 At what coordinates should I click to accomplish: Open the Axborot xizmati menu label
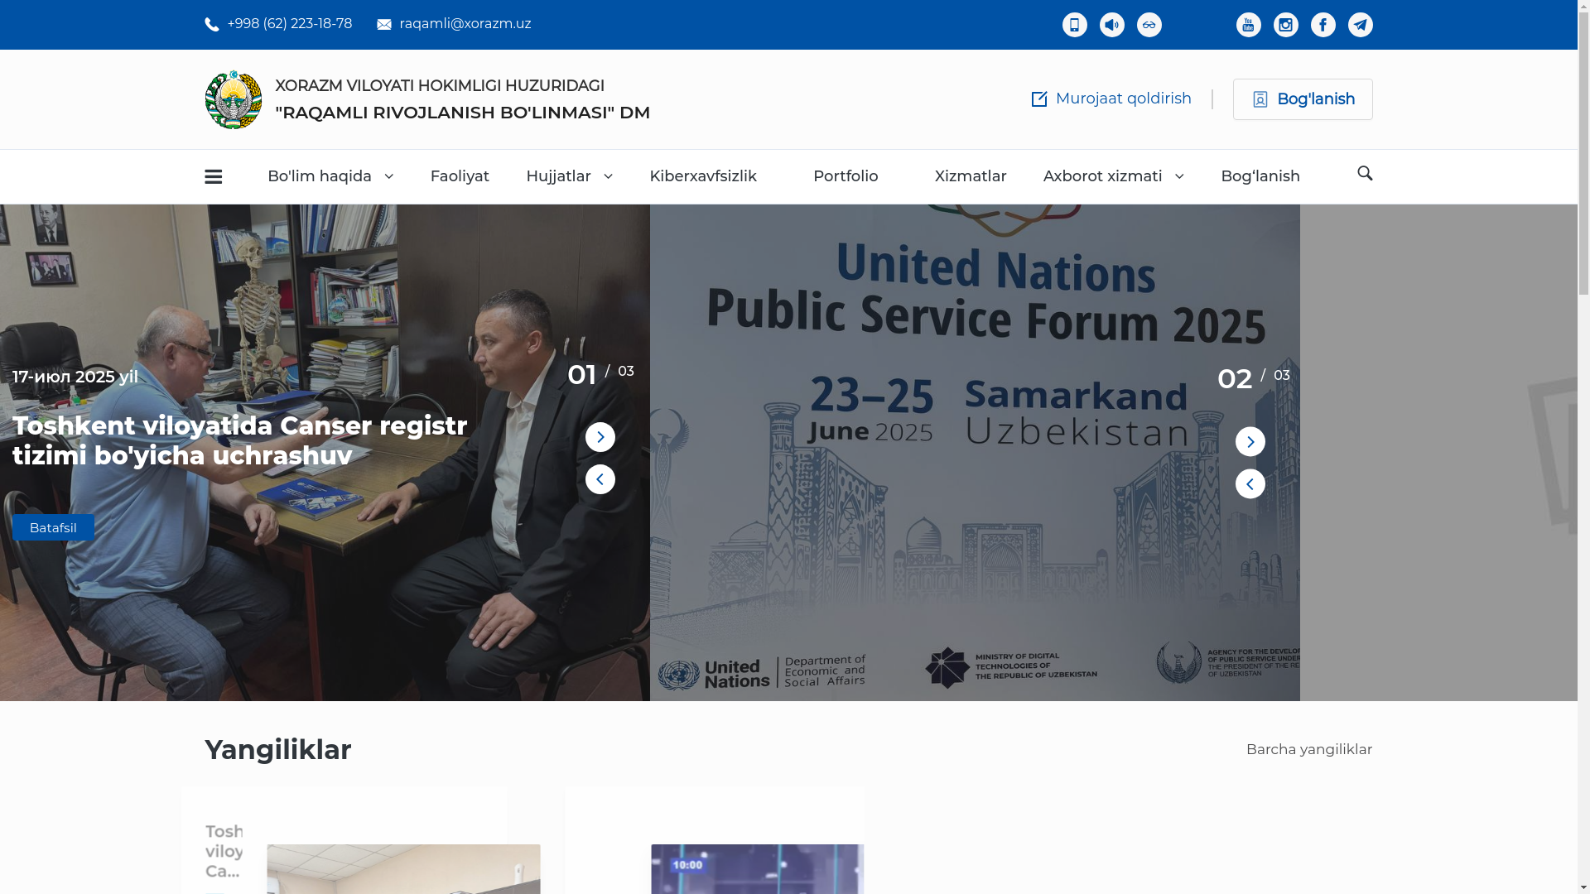click(x=1102, y=176)
